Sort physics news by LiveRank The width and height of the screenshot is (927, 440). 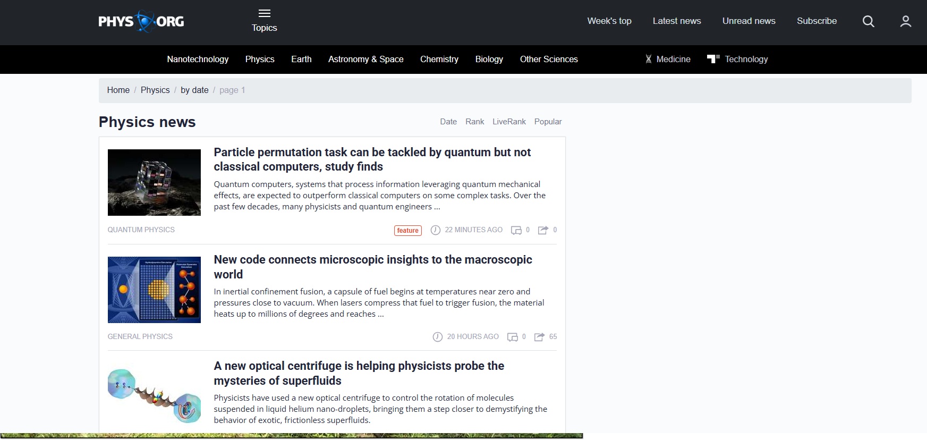(509, 122)
